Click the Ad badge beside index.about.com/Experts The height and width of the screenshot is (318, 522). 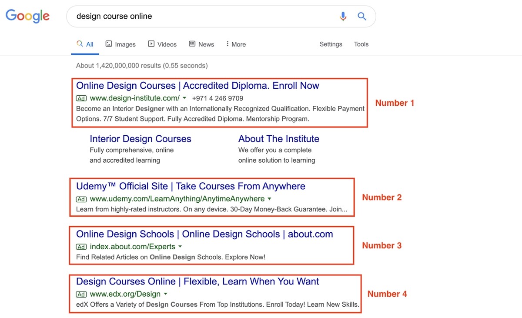coord(81,247)
